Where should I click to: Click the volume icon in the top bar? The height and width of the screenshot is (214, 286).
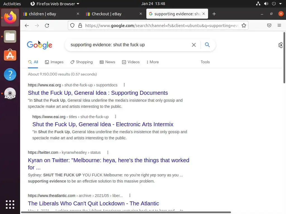pos(266,4)
